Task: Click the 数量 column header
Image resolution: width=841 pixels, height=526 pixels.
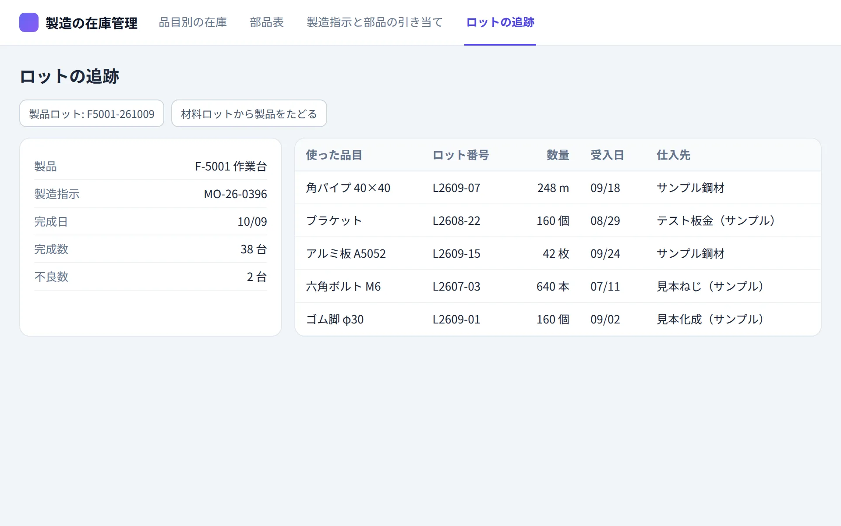Action: [x=558, y=155]
